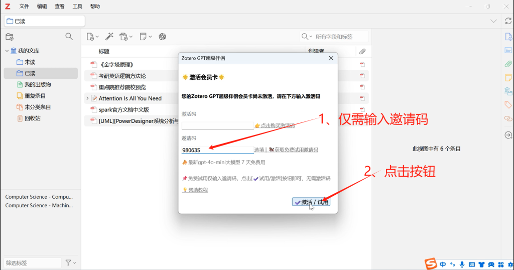Select the 已读 tab at top
The height and width of the screenshot is (270, 514).
coord(45,21)
